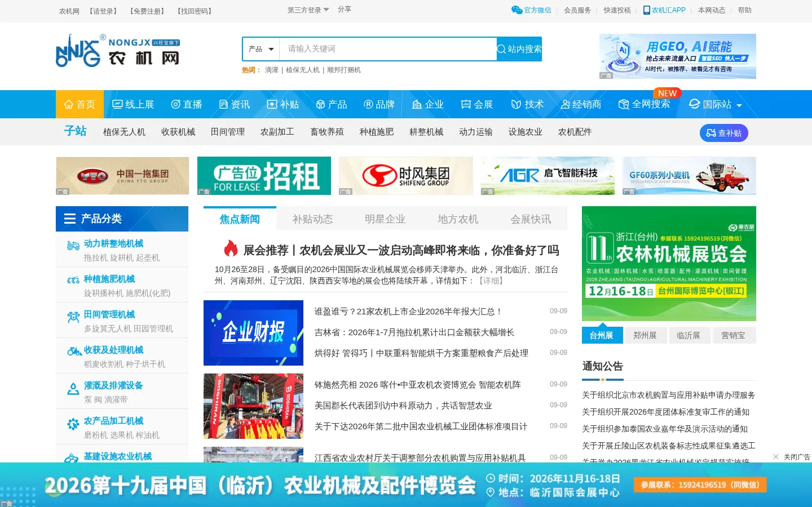Click the 【免费注册】 register link
This screenshot has width=812, height=507.
click(147, 11)
